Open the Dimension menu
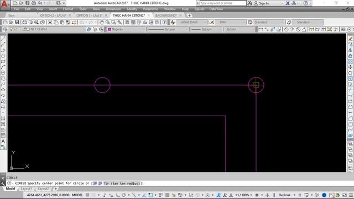 (113, 9)
